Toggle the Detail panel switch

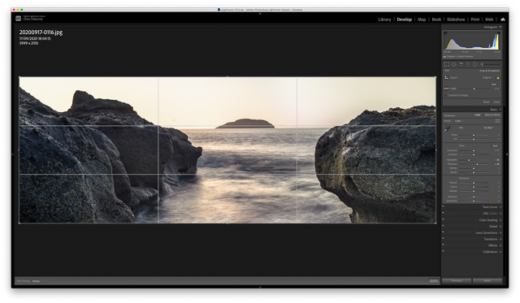click(443, 226)
